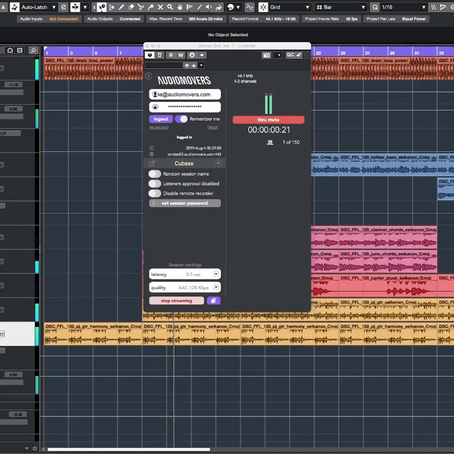
Task: Click Project Pan Law Equal Power status
Action: point(396,19)
